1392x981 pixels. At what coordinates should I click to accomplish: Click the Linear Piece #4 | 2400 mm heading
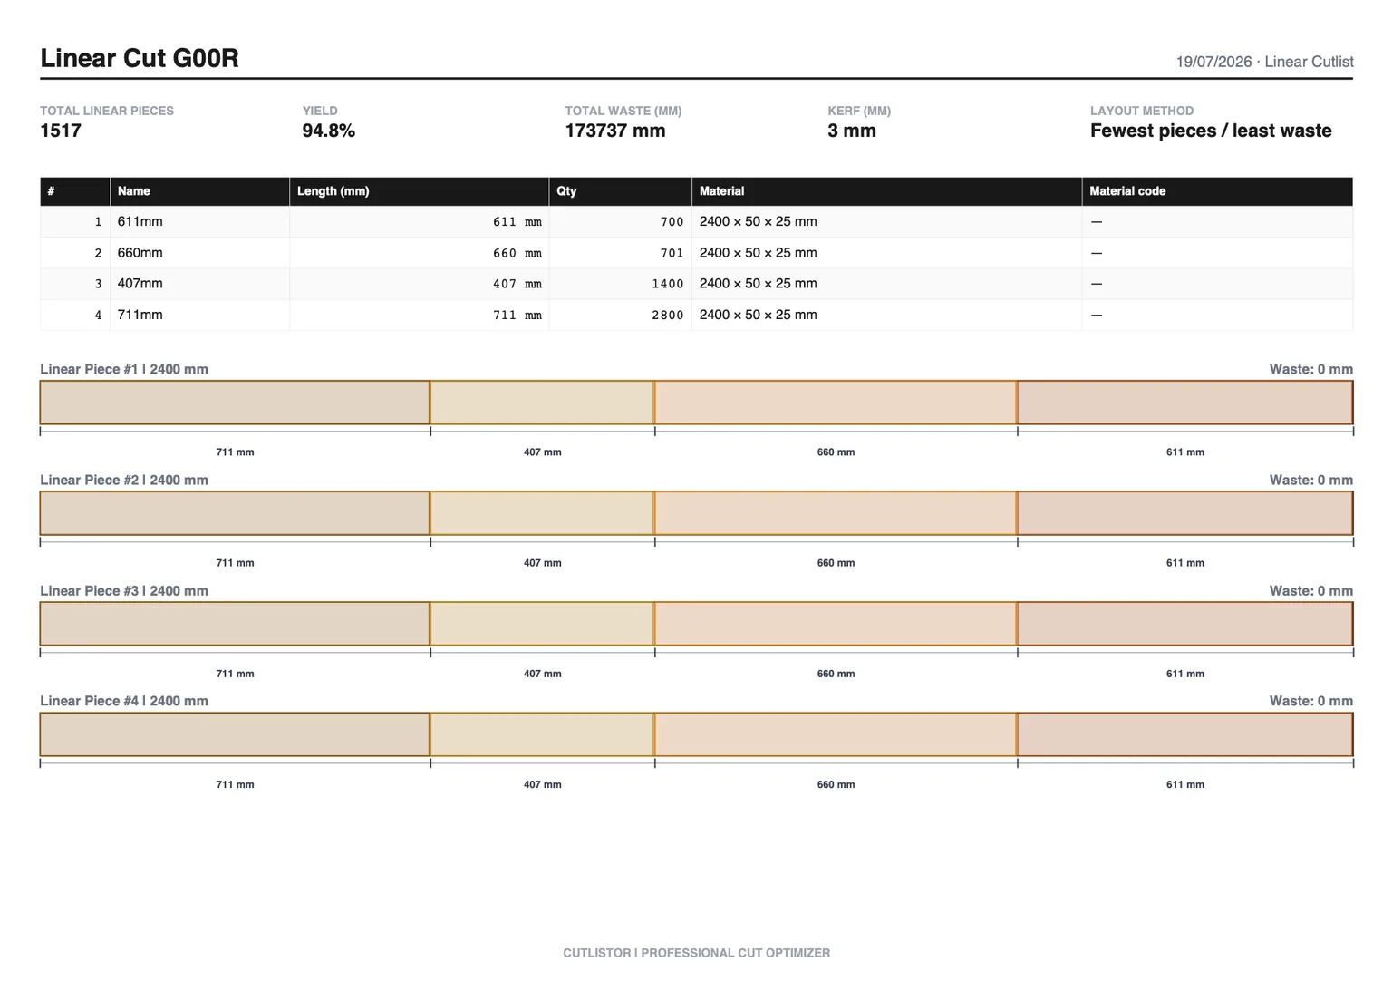pyautogui.click(x=124, y=701)
